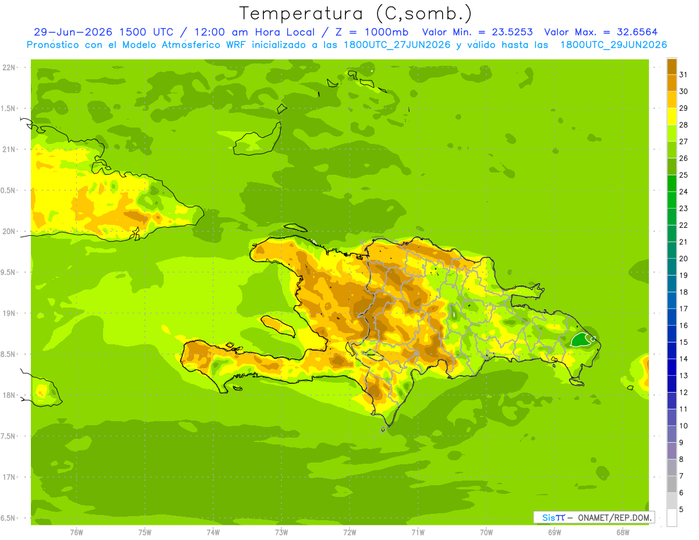Click Gonâve island in the bay west of Haiti
This screenshot has height=540, width=699.
[x=278, y=324]
